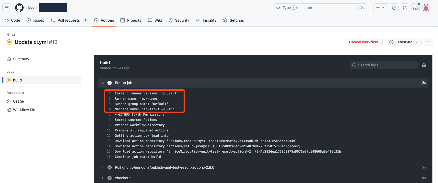The image size is (438, 183).
Task: Open the Pull requests tab
Action: tap(69, 20)
